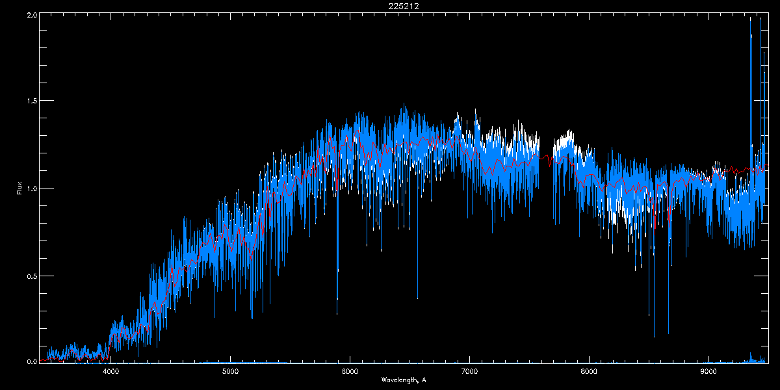
Task: Click the deepest absorption line bottom near 8550
Action: 654,335
